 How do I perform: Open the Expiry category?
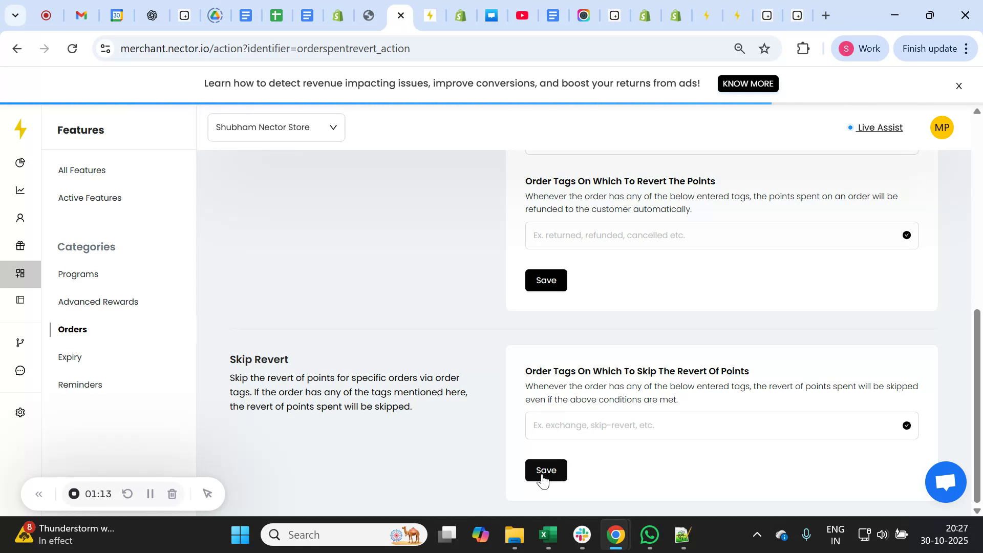70,357
